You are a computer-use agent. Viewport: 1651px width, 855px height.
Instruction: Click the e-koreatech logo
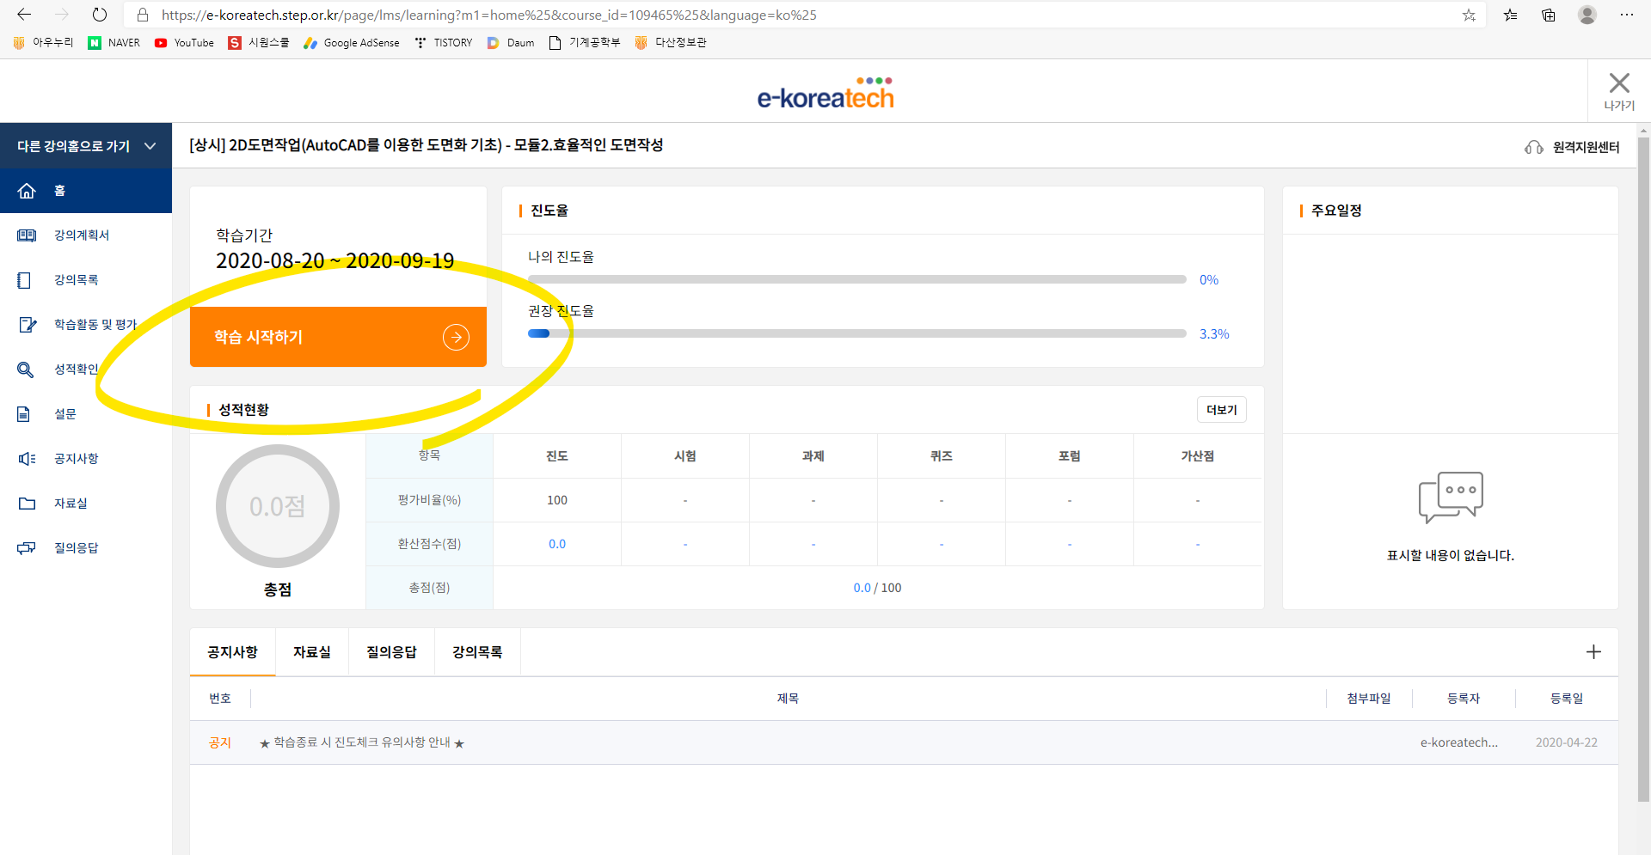tap(825, 93)
